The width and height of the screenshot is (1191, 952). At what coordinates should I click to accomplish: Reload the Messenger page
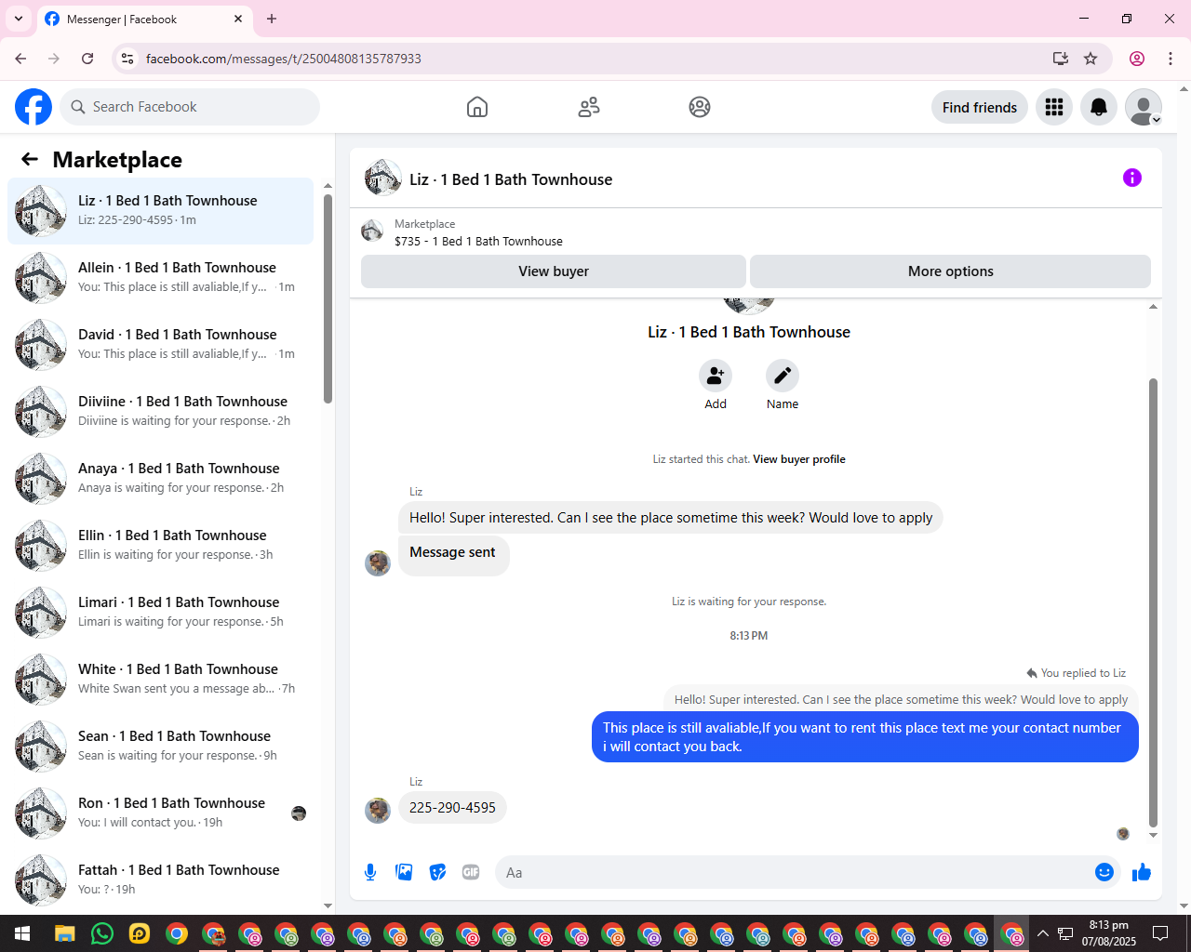(x=87, y=59)
